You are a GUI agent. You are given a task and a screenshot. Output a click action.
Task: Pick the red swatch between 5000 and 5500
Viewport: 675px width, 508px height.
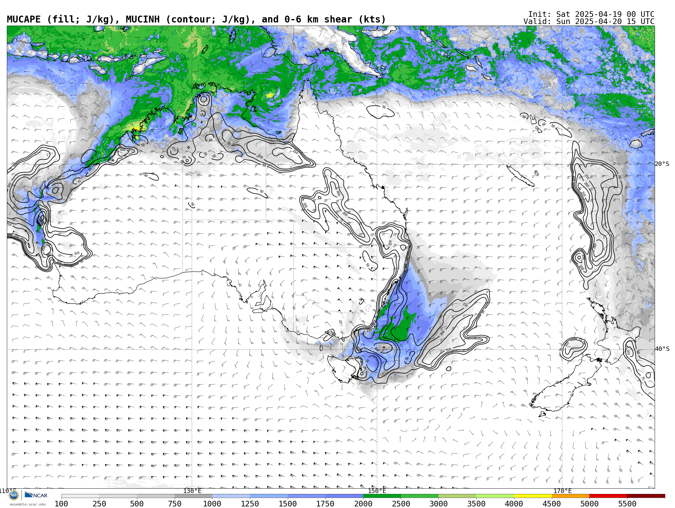pyautogui.click(x=608, y=496)
